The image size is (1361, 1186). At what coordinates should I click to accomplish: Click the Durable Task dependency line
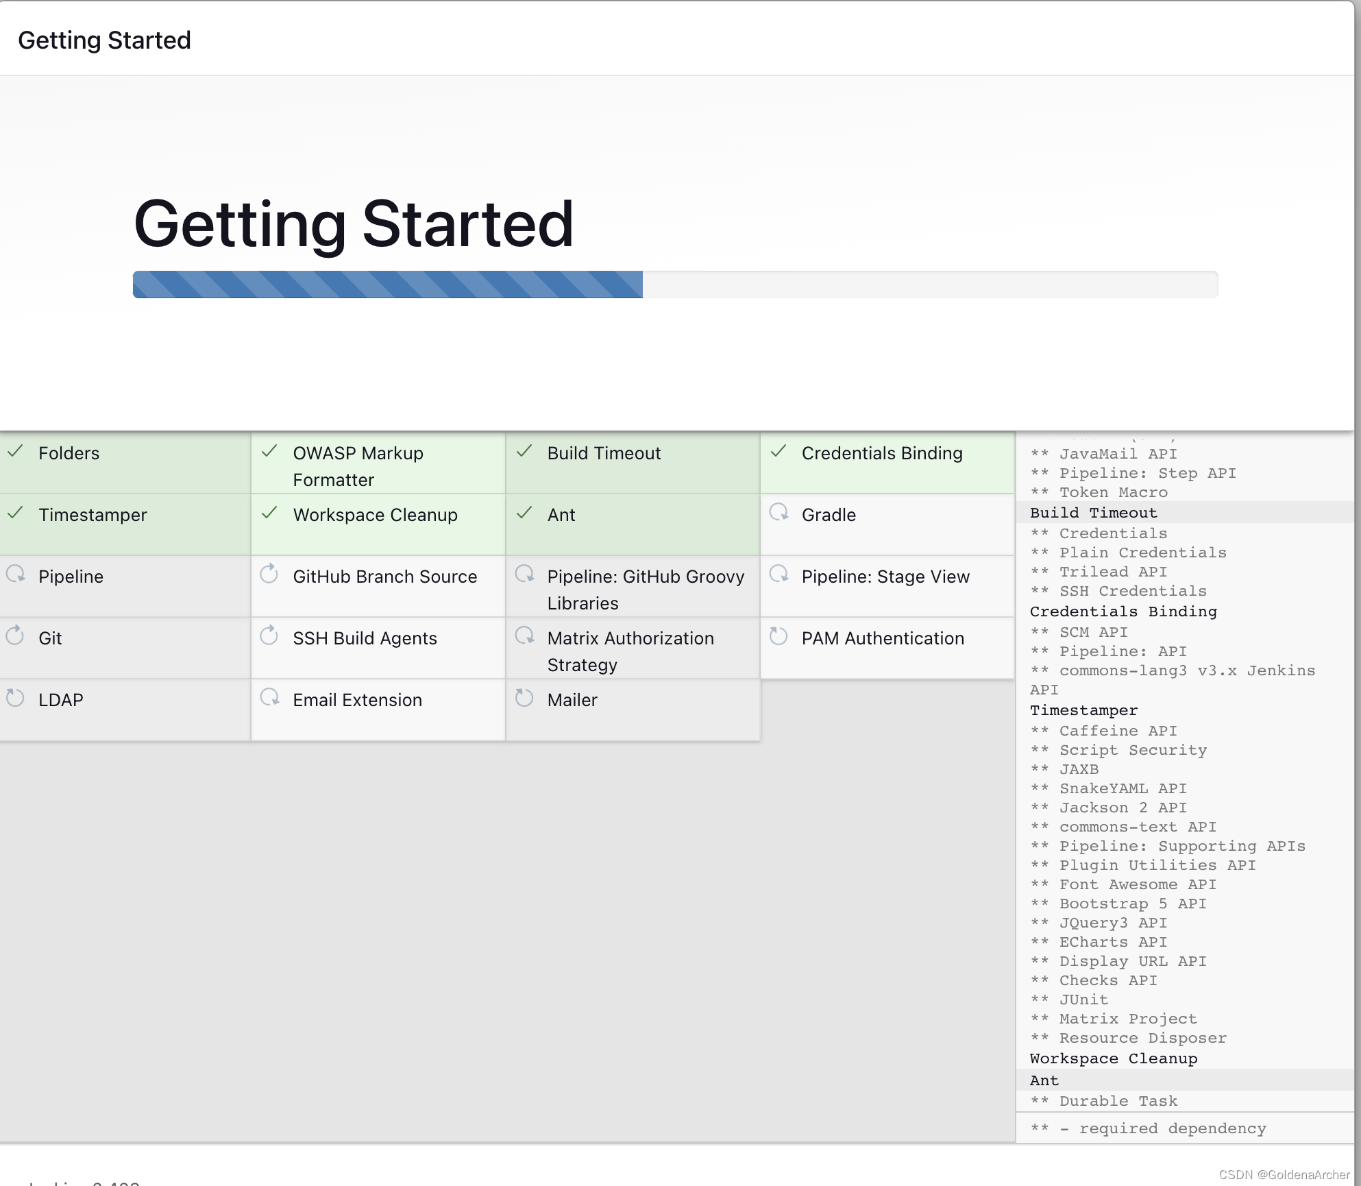[x=1103, y=1100]
